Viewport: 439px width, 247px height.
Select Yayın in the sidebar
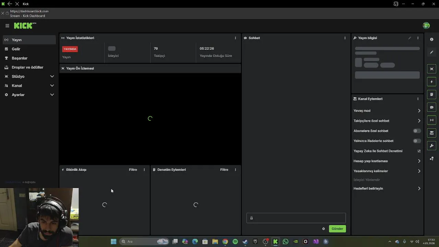pos(29,40)
